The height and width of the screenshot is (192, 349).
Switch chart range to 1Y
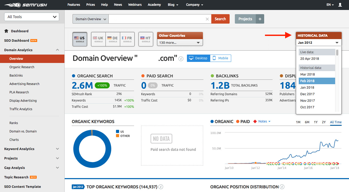coord(315,122)
